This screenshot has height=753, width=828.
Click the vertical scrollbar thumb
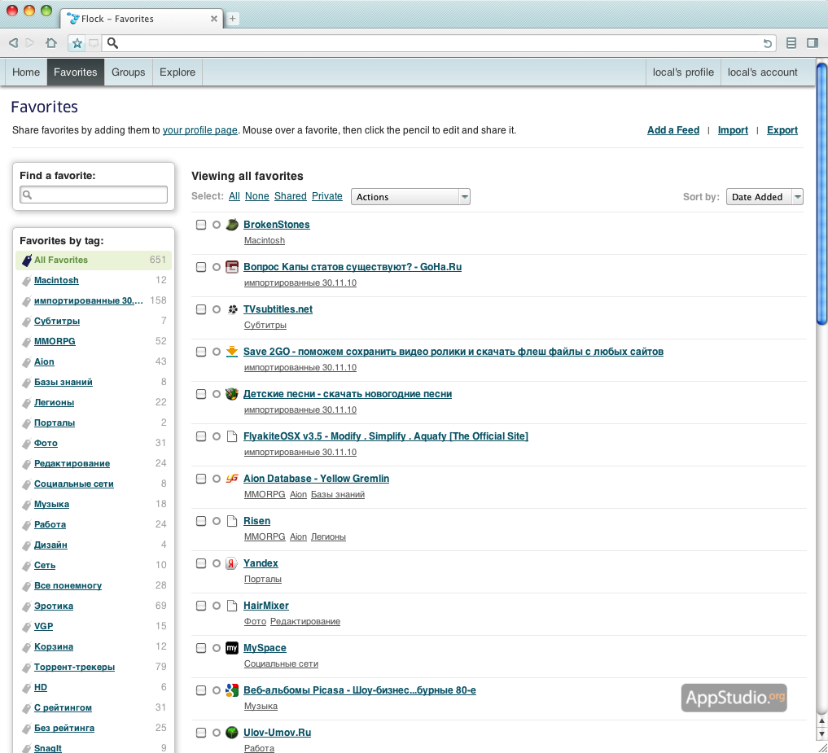tap(821, 193)
